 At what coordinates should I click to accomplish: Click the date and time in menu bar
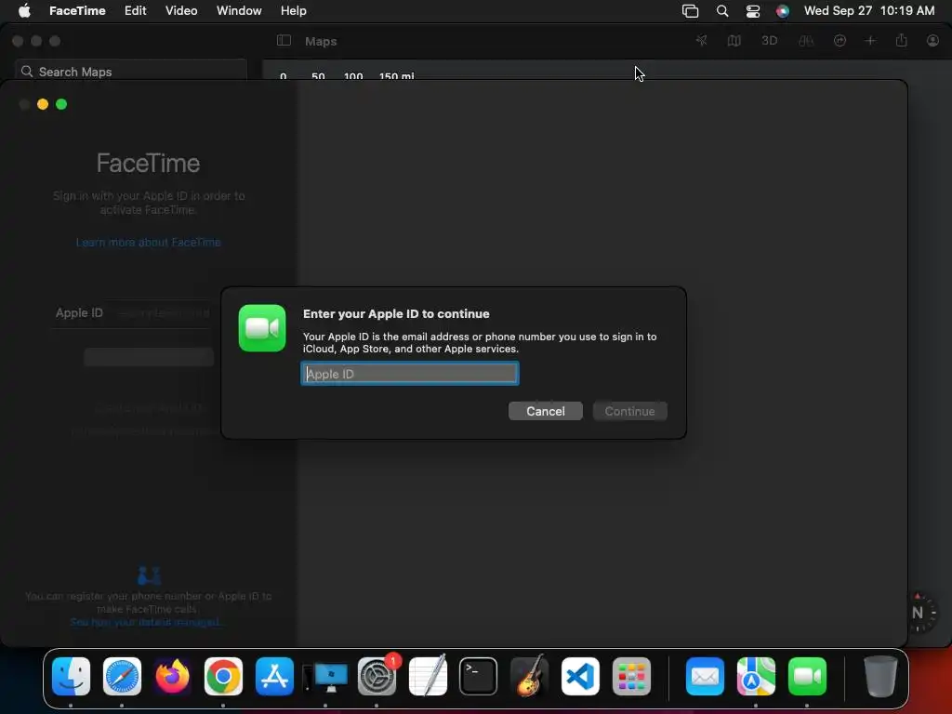(869, 11)
